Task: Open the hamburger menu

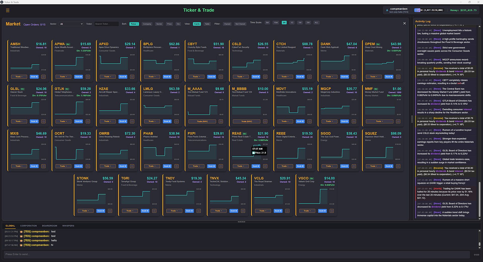Action: point(8,10)
